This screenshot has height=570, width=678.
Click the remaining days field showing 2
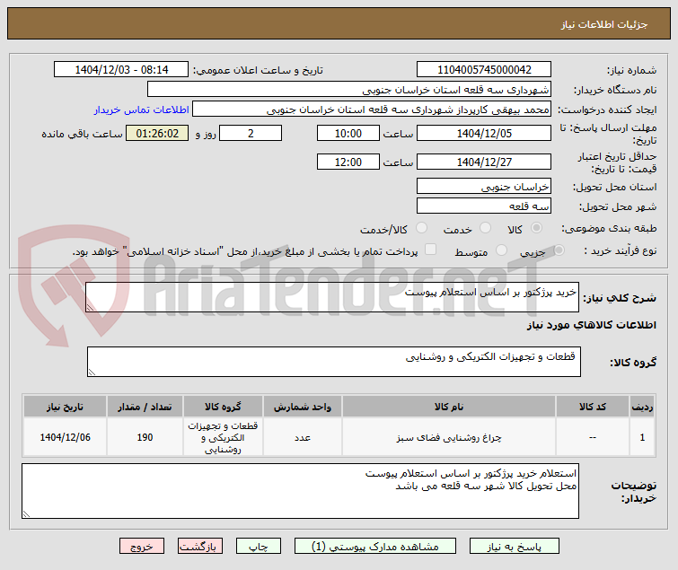point(251,133)
